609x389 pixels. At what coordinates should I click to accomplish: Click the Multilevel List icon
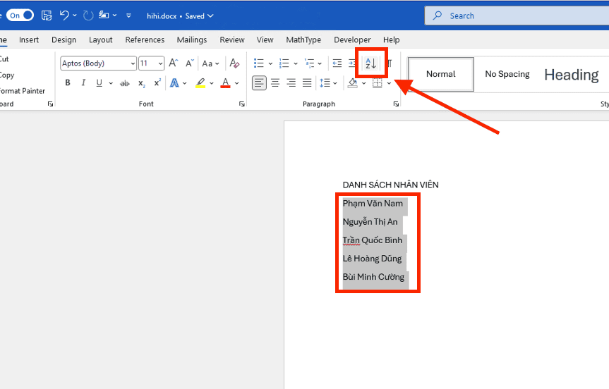tap(310, 63)
